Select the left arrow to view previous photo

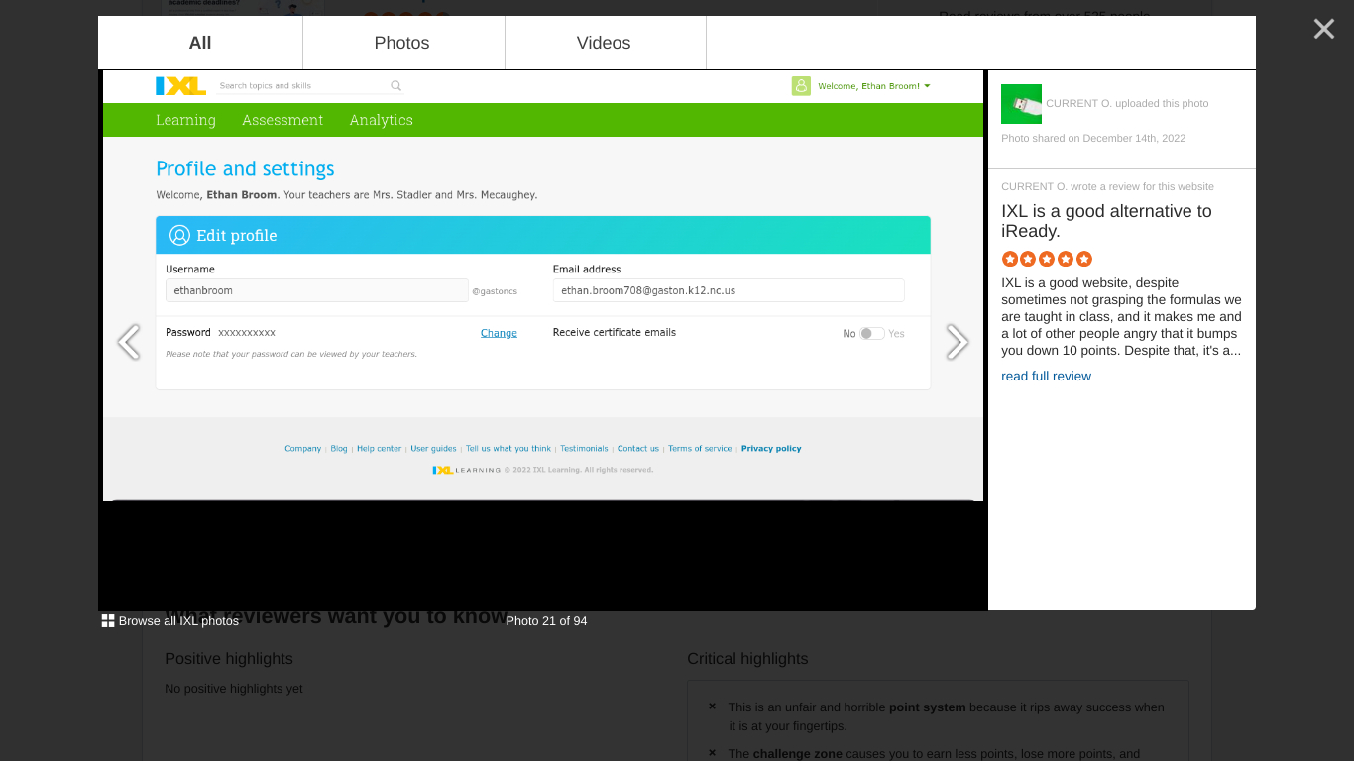[130, 342]
